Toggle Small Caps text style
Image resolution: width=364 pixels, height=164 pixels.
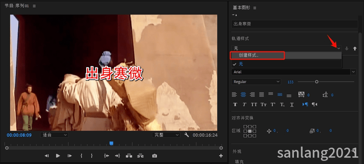[263, 104]
